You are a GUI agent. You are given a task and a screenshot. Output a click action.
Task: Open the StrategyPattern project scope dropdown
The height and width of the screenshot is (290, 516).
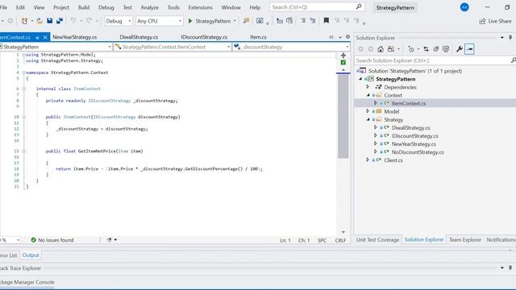point(56,47)
